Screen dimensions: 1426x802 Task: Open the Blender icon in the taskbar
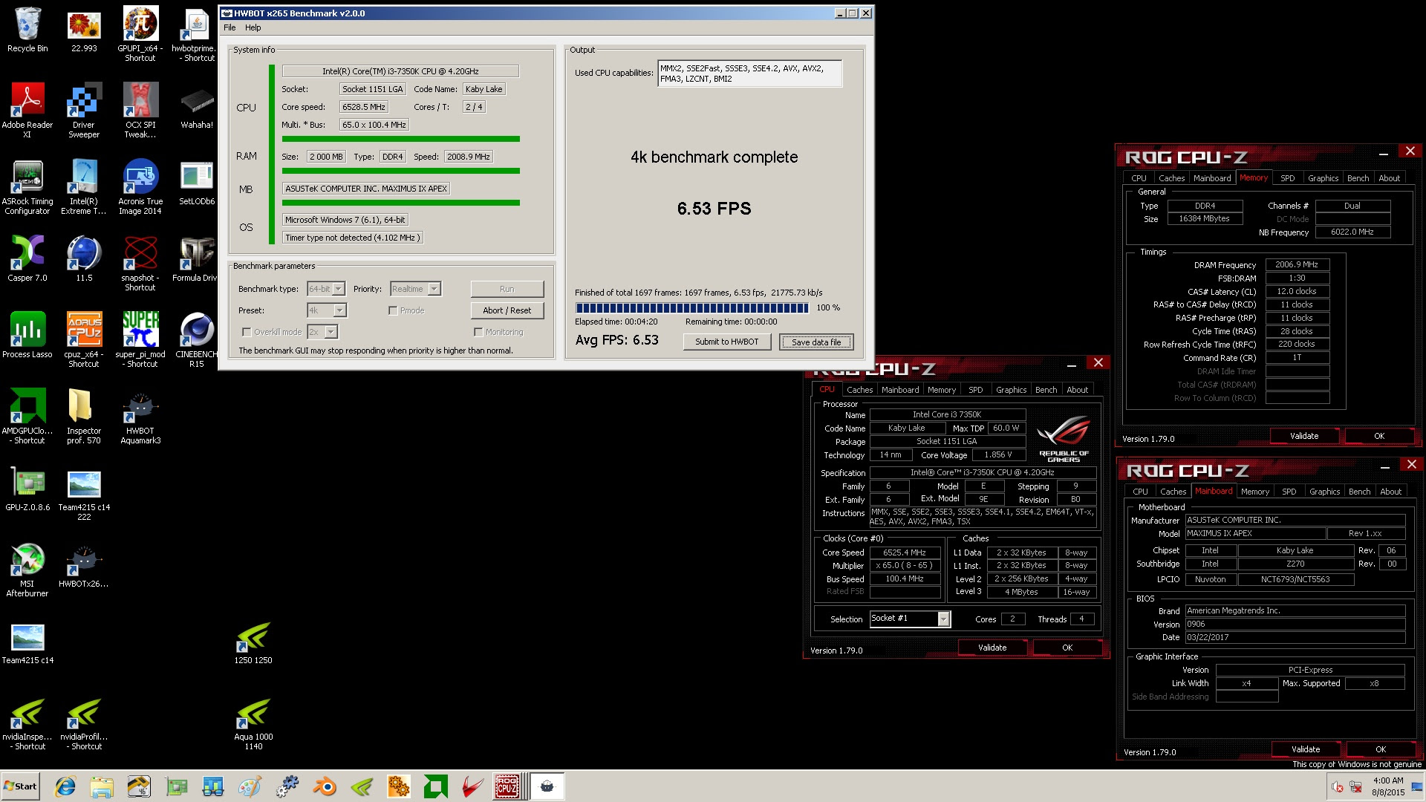[x=324, y=786]
